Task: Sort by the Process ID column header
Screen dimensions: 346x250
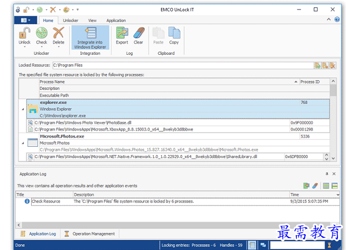Action: (315, 82)
